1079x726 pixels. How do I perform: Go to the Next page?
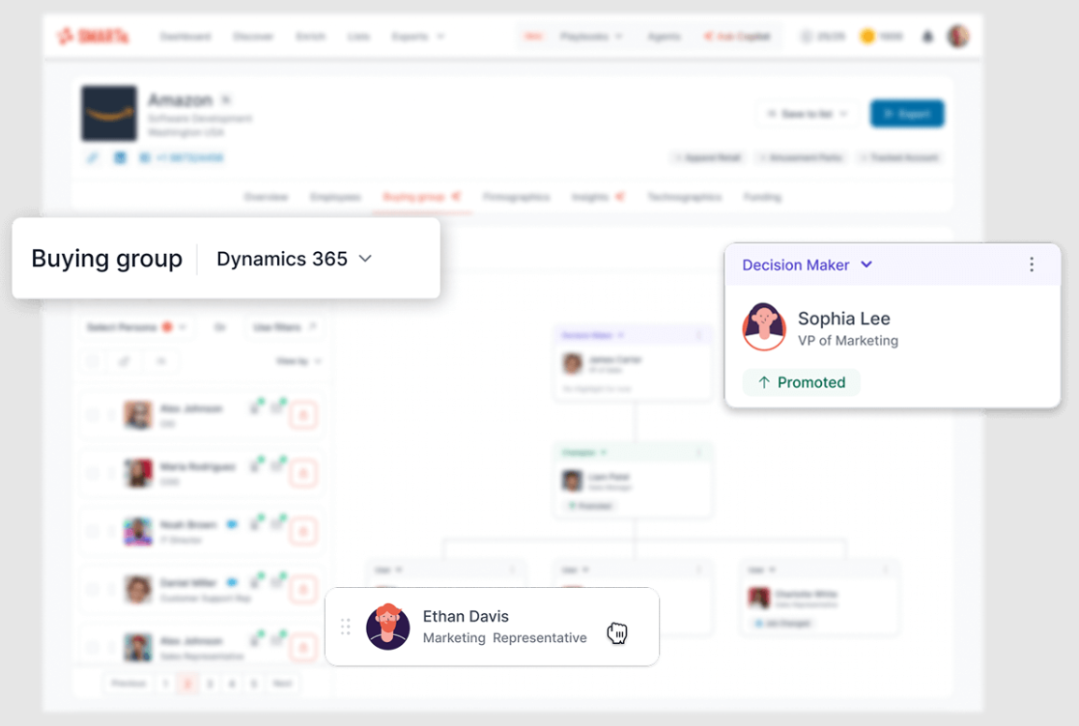pyautogui.click(x=282, y=684)
